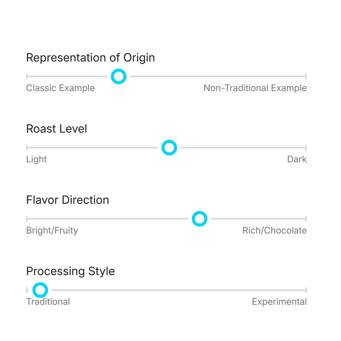
Task: Select the Experimental label
Action: 279,301
